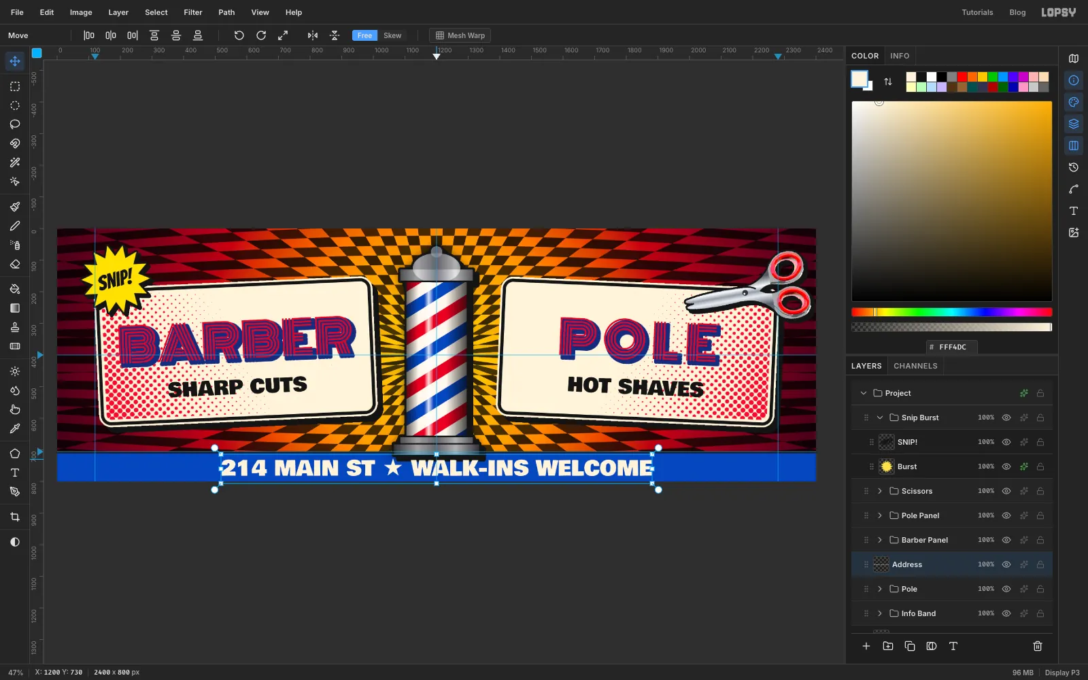Click the Flip Horizontal icon
1088x680 pixels.
tap(313, 35)
